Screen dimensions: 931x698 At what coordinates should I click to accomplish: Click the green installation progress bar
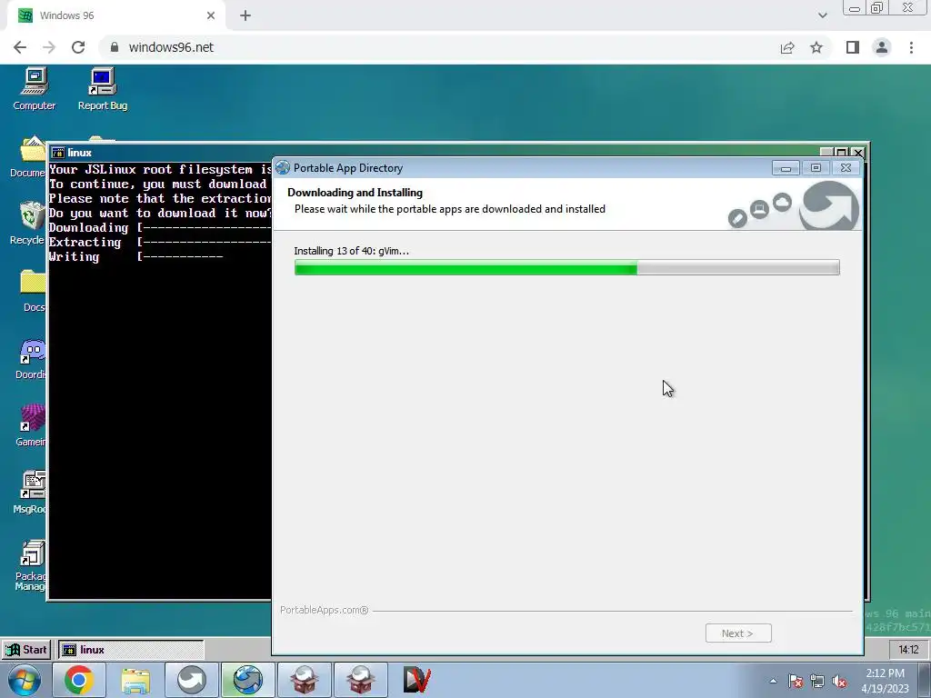[x=566, y=268]
